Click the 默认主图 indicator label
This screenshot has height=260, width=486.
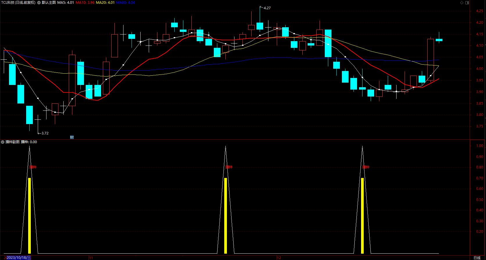coord(49,3)
